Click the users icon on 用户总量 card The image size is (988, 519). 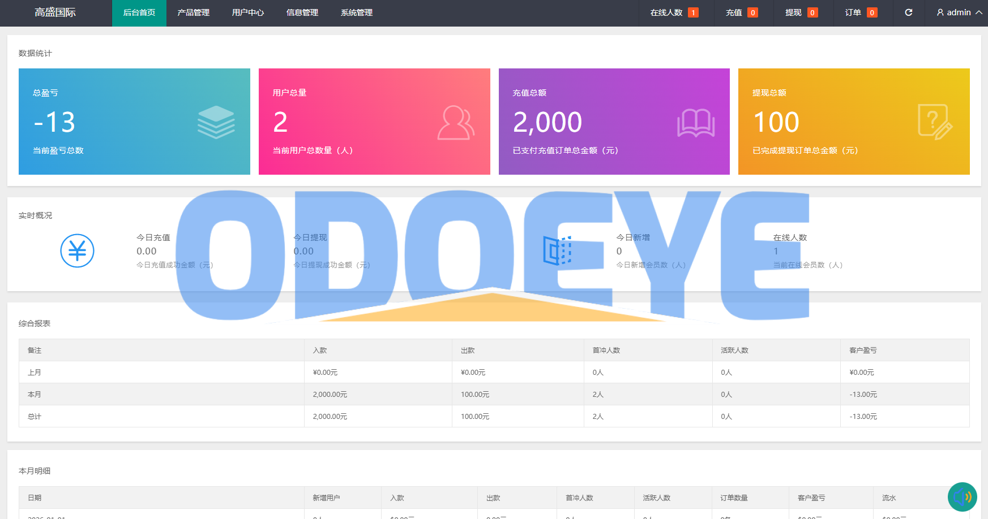tap(455, 123)
